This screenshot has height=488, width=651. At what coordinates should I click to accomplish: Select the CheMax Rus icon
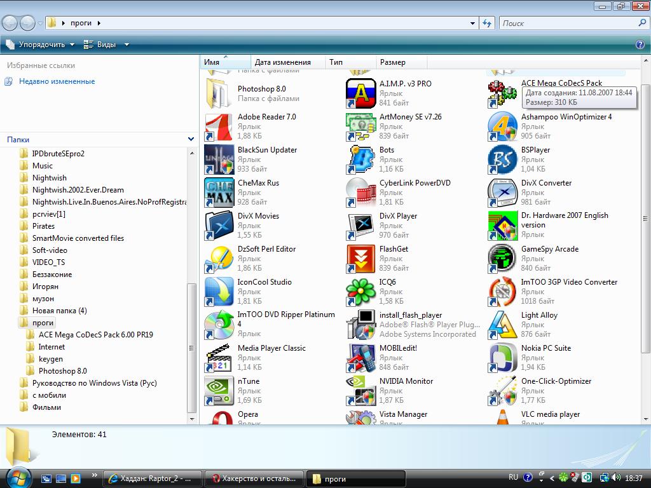coord(219,193)
